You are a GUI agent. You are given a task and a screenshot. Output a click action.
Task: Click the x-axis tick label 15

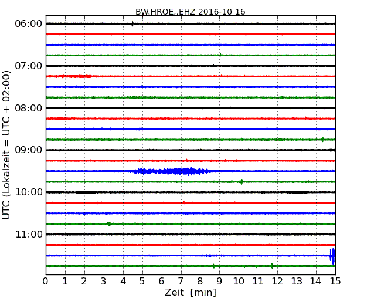(x=335, y=282)
